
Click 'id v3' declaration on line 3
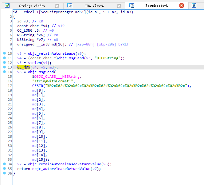pos(22,21)
